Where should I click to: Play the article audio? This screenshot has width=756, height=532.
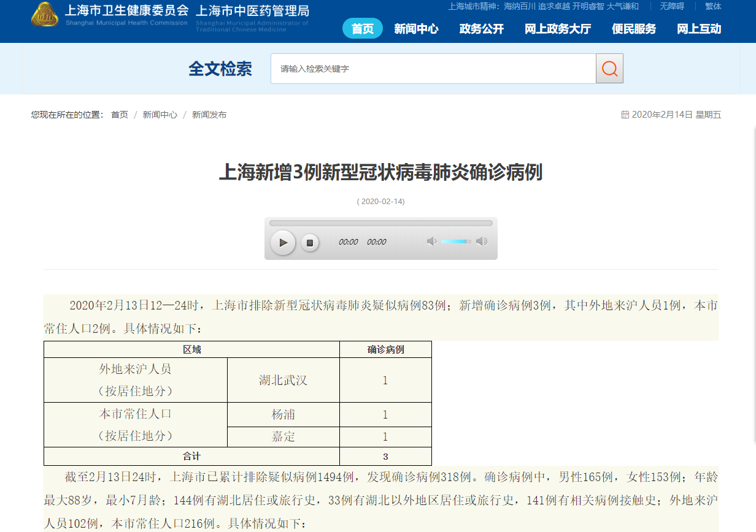[x=283, y=243]
